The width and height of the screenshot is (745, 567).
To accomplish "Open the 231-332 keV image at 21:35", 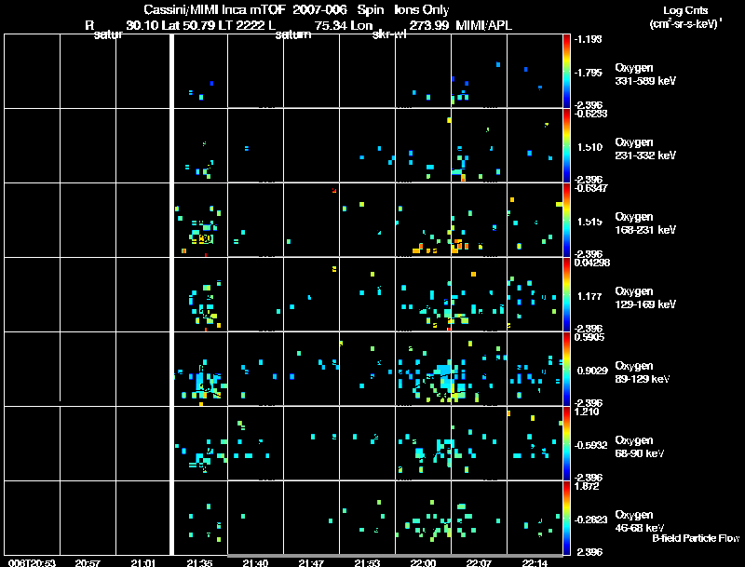I will click(199, 146).
